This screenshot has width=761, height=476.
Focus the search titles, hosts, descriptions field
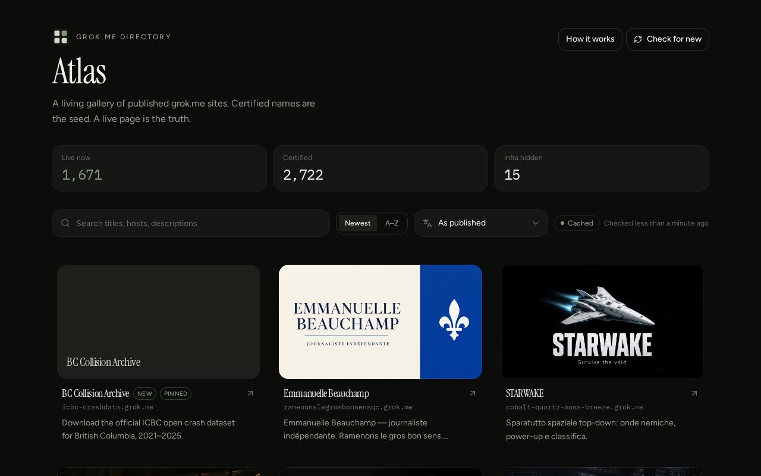click(191, 223)
